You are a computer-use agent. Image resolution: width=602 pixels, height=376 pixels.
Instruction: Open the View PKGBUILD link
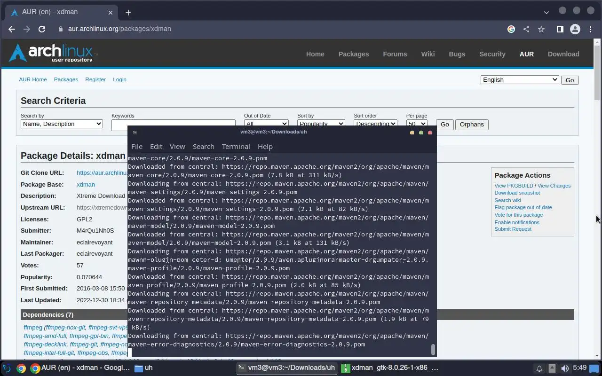point(514,186)
